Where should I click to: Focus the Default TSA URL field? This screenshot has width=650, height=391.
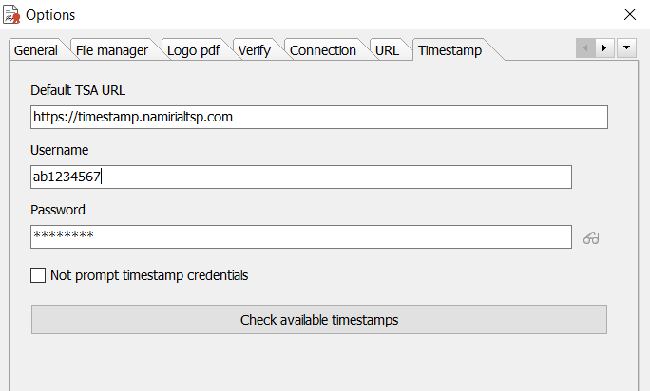pos(319,118)
